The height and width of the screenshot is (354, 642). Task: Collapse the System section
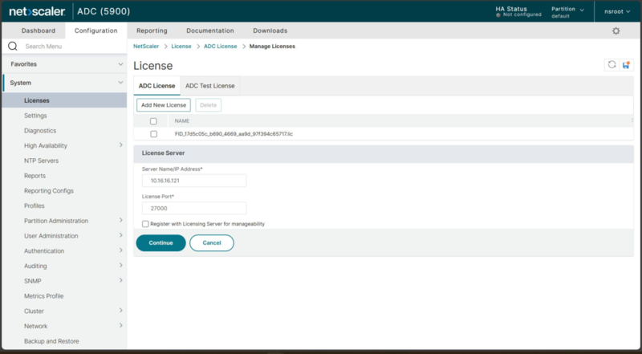pyautogui.click(x=64, y=83)
